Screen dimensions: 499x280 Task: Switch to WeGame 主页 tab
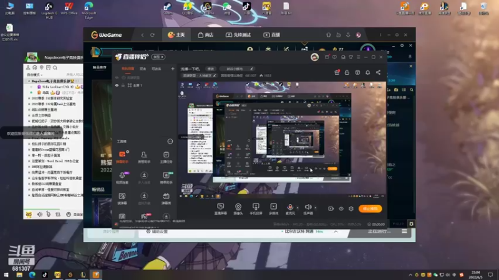177,35
